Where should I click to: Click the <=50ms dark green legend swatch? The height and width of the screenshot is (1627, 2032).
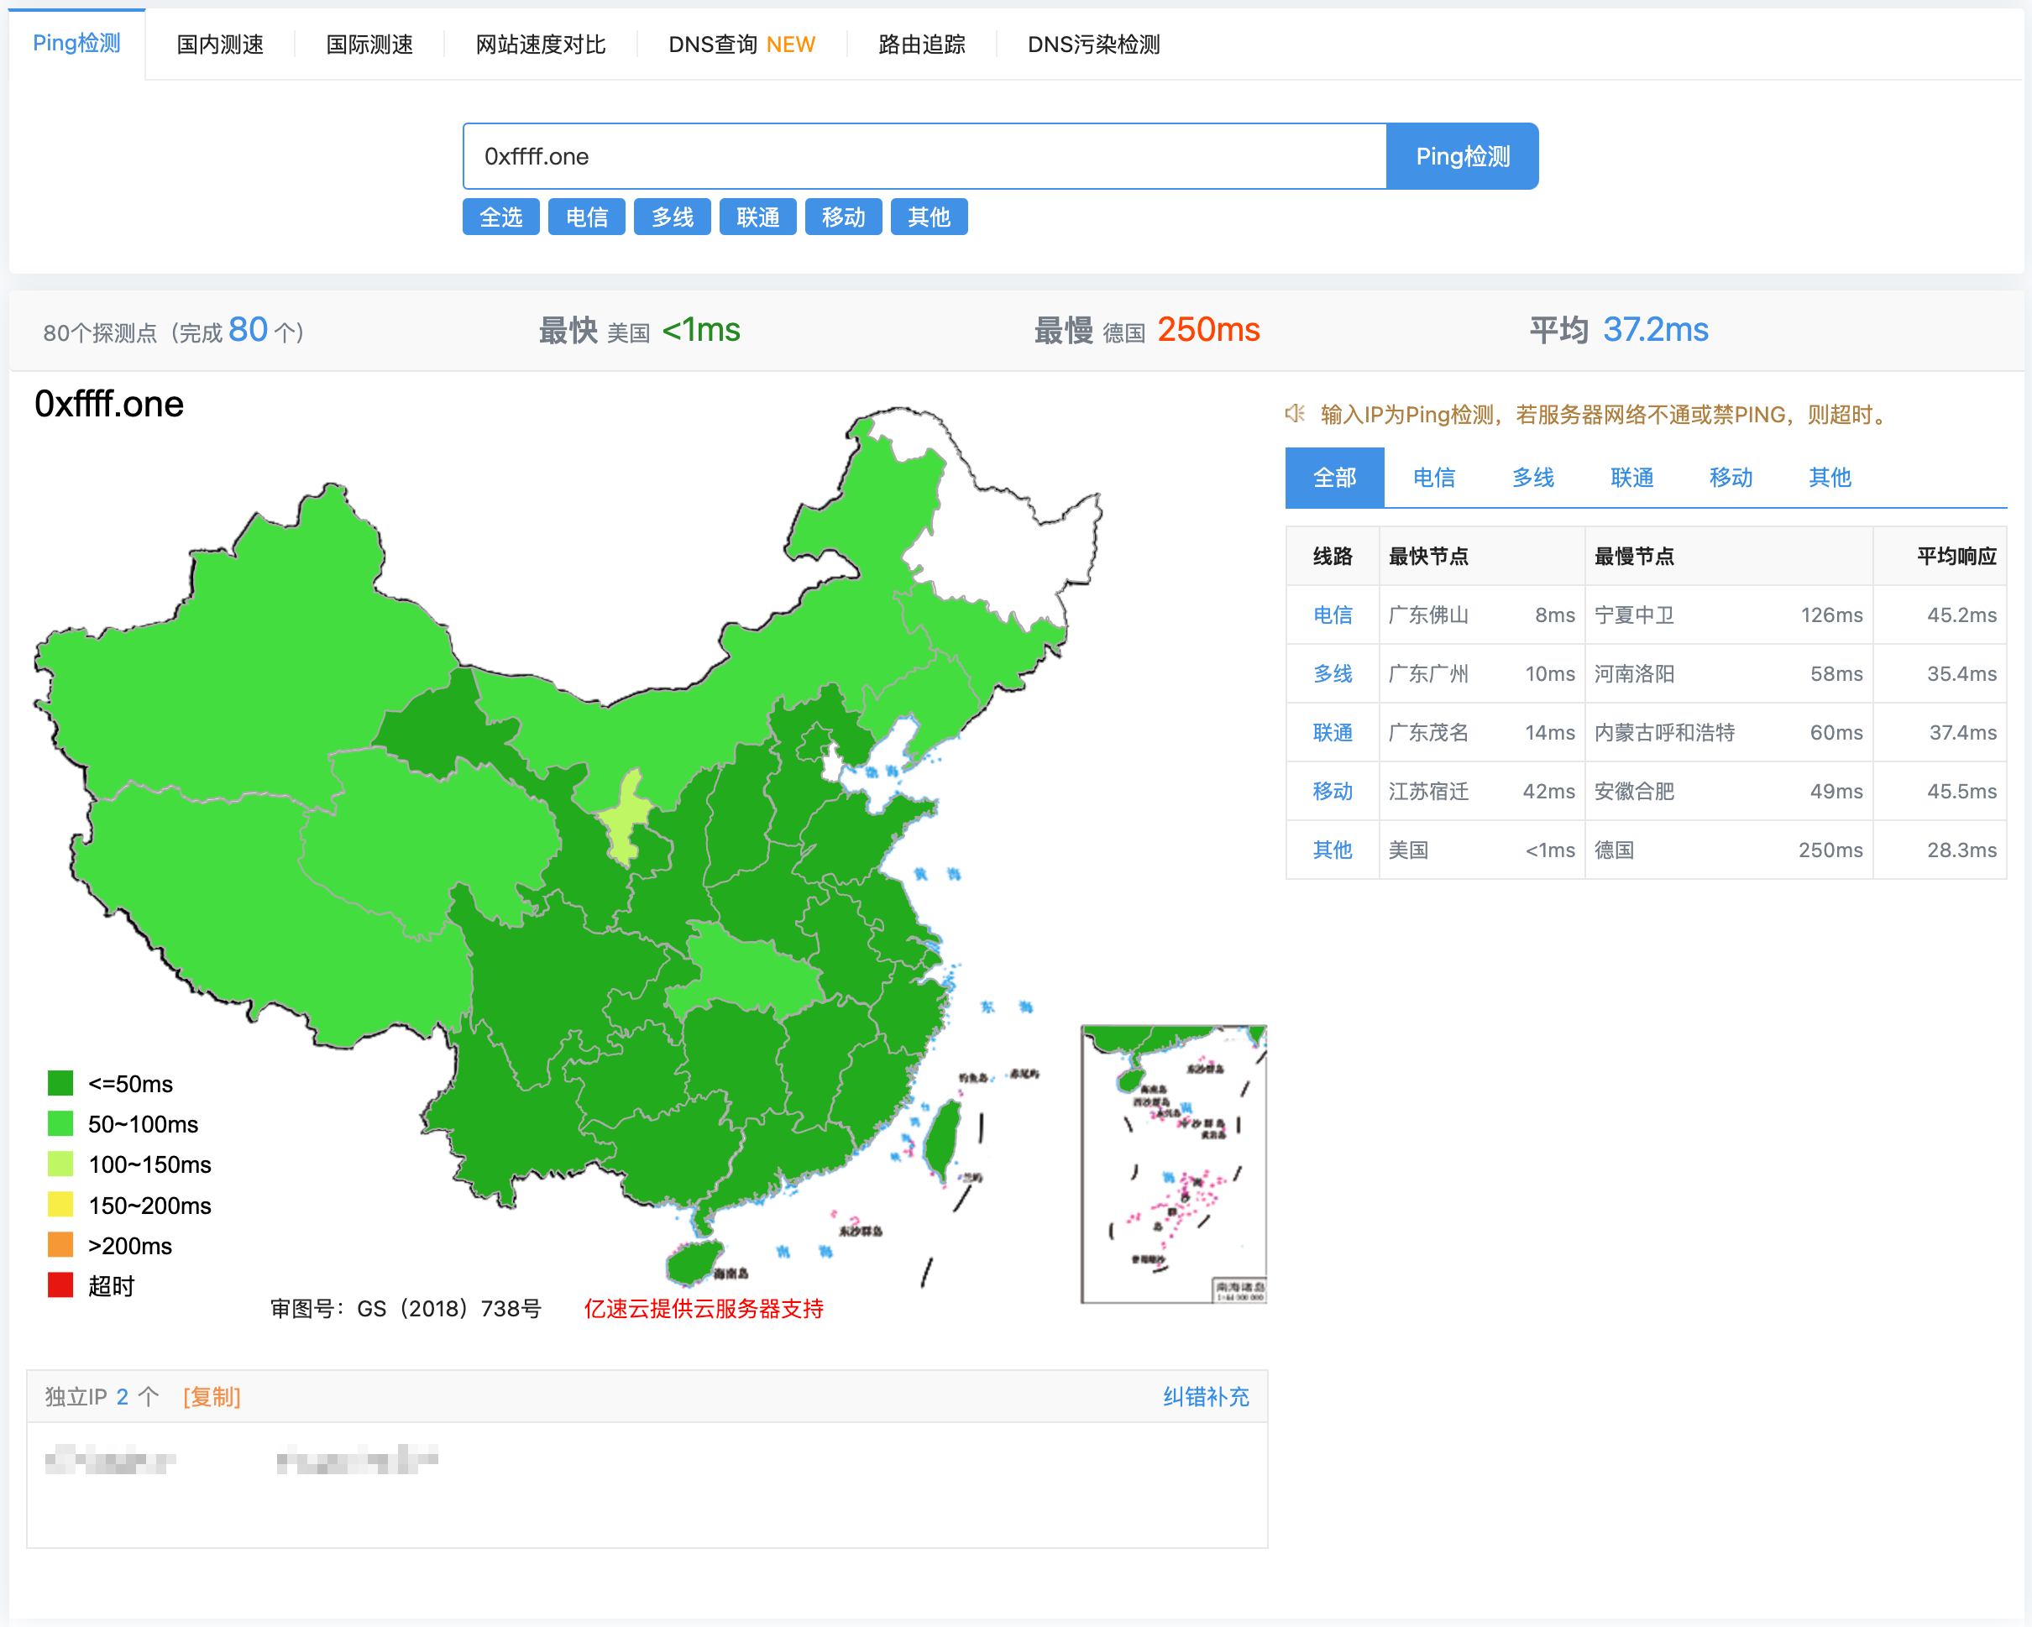[x=60, y=1084]
